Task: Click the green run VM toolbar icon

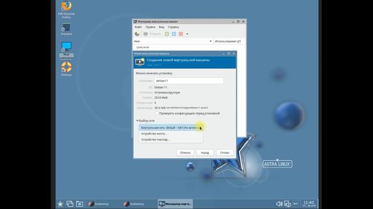Action: tap(167, 34)
